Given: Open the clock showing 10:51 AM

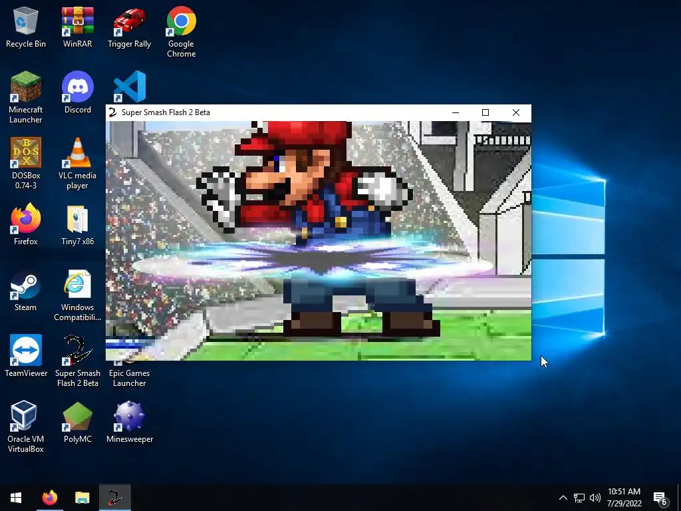Looking at the screenshot, I should pos(624,498).
